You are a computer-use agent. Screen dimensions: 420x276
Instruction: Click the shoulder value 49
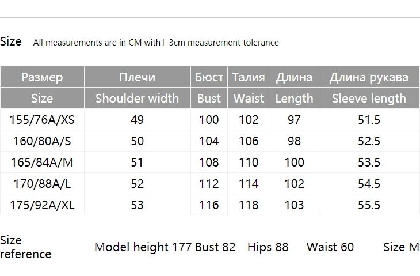(137, 120)
